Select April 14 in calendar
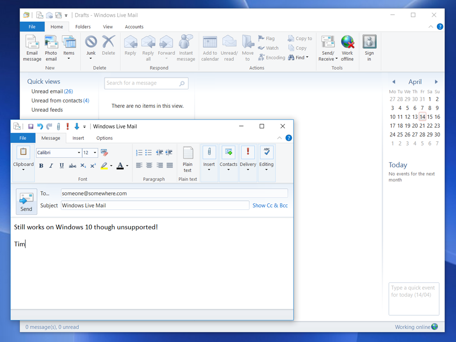This screenshot has width=456, height=342. [x=422, y=117]
